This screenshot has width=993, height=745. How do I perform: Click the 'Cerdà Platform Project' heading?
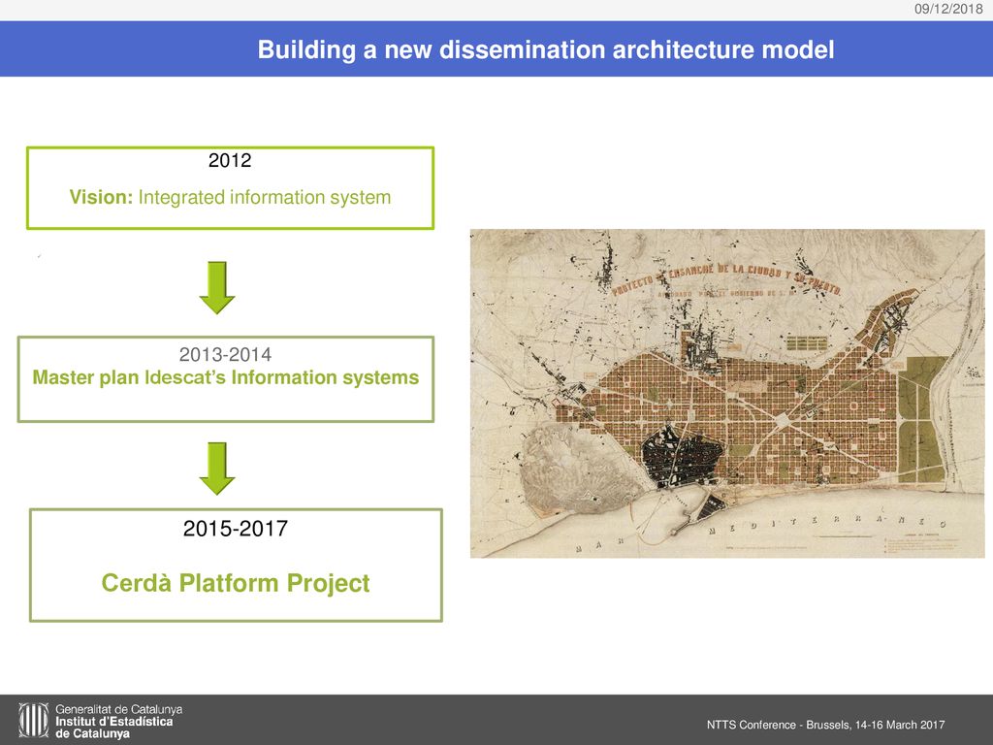coord(236,583)
